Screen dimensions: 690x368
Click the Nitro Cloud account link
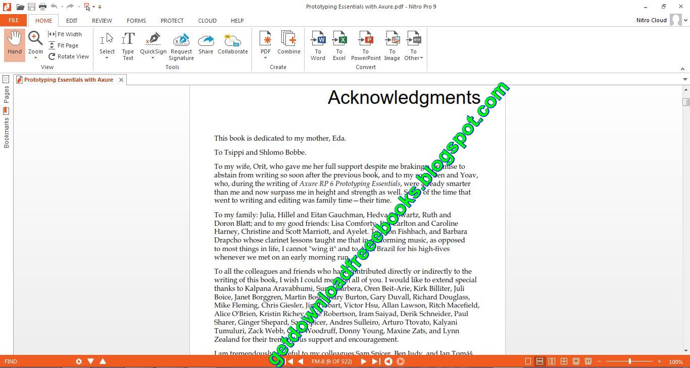652,20
